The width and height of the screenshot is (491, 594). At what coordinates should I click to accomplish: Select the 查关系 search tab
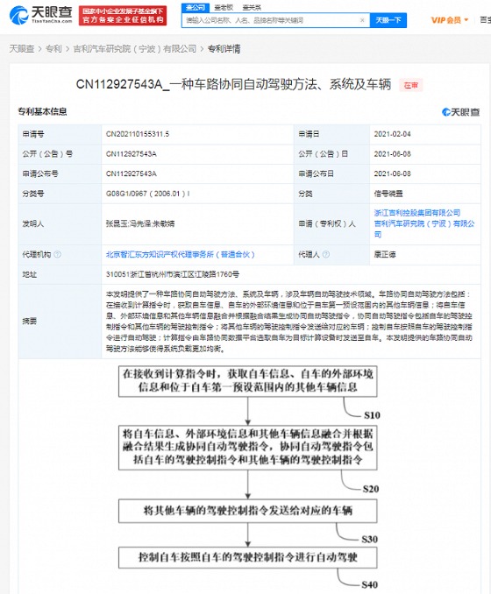[252, 7]
